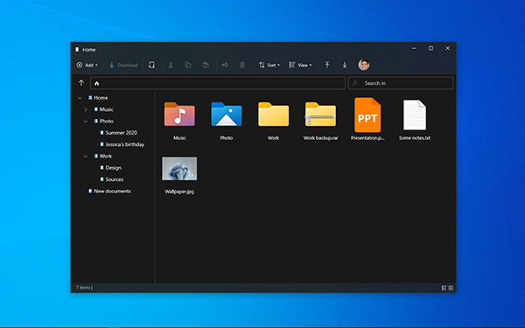This screenshot has height=328, width=525.
Task: Switch to grid view in status bar
Action: (x=451, y=288)
